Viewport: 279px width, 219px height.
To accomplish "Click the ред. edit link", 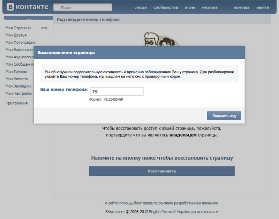I will coord(44,28).
